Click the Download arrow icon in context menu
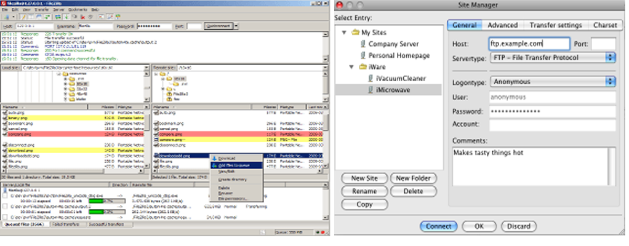This screenshot has height=246, width=629. 214,159
